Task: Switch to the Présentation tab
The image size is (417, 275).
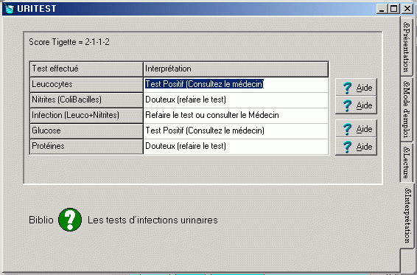Action: [x=407, y=47]
